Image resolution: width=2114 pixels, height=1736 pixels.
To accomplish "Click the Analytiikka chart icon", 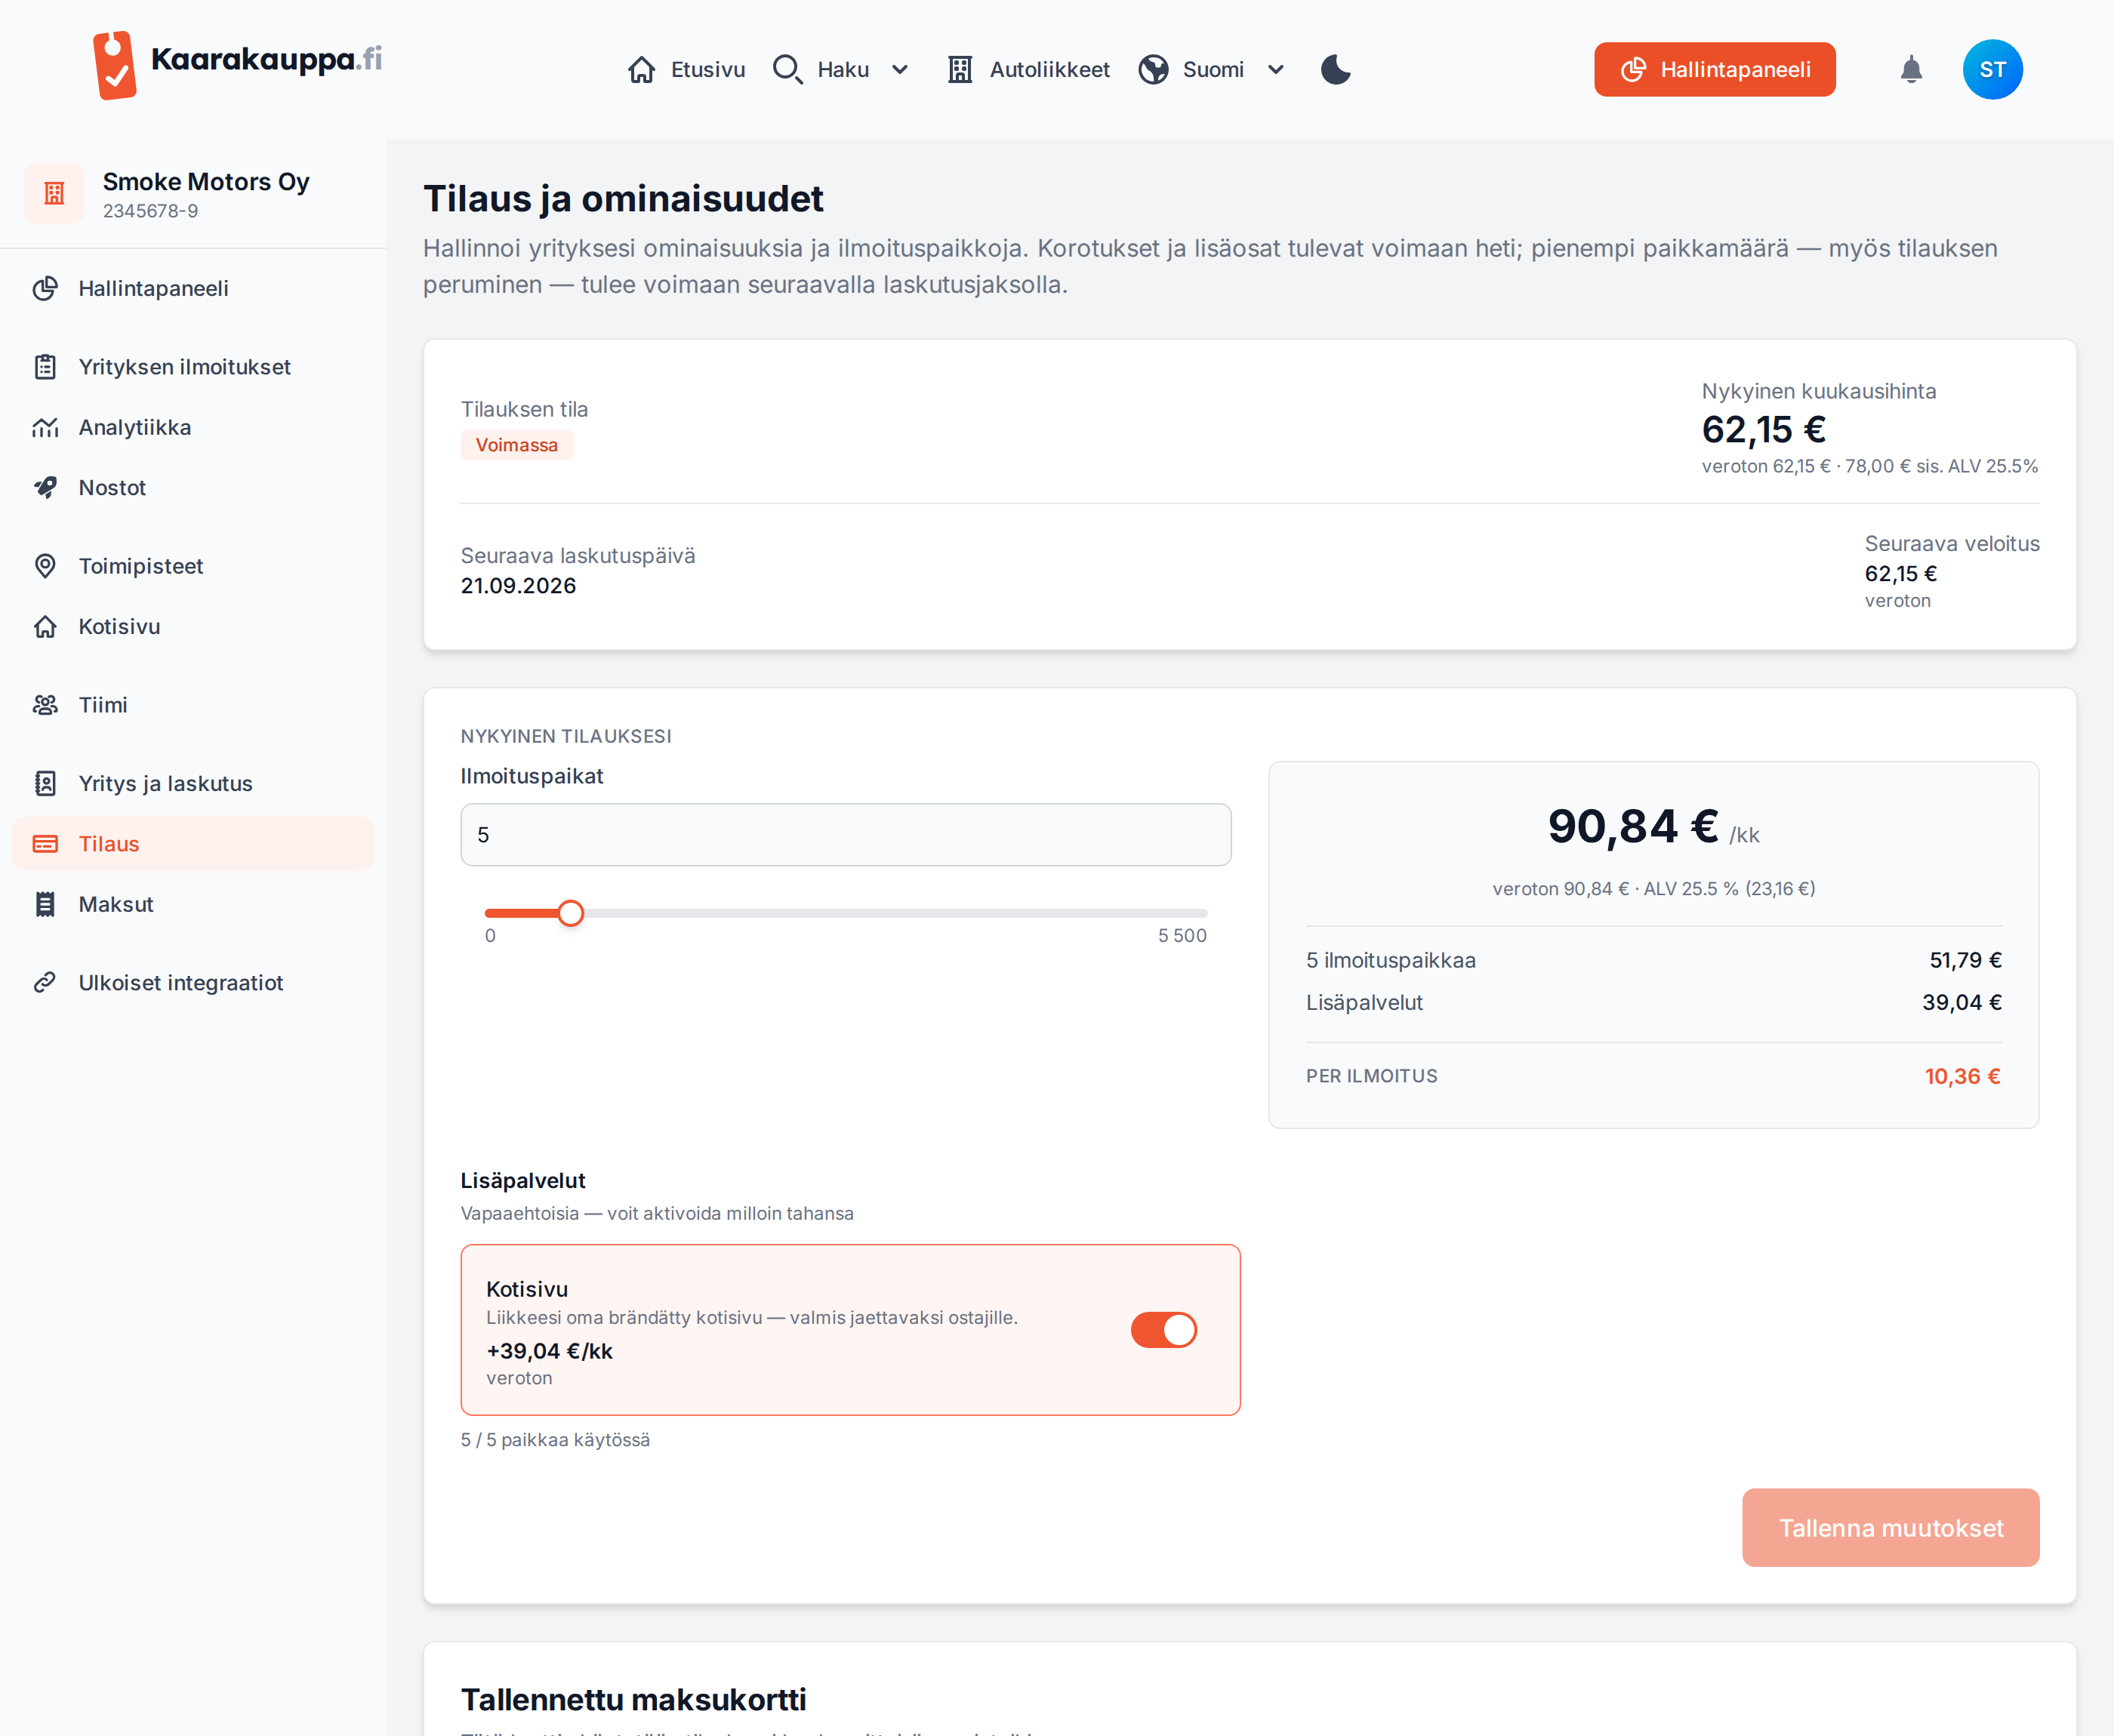I will (45, 428).
